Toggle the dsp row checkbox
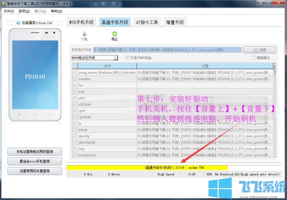 75,149
